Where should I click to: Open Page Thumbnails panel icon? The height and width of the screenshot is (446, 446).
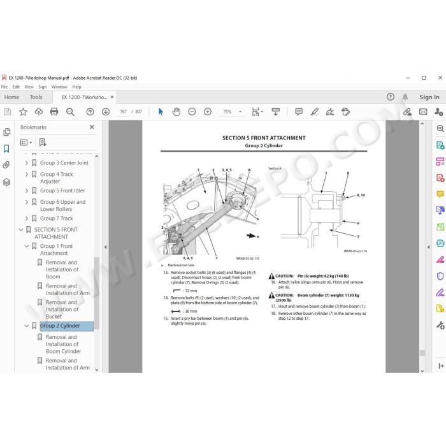point(6,132)
